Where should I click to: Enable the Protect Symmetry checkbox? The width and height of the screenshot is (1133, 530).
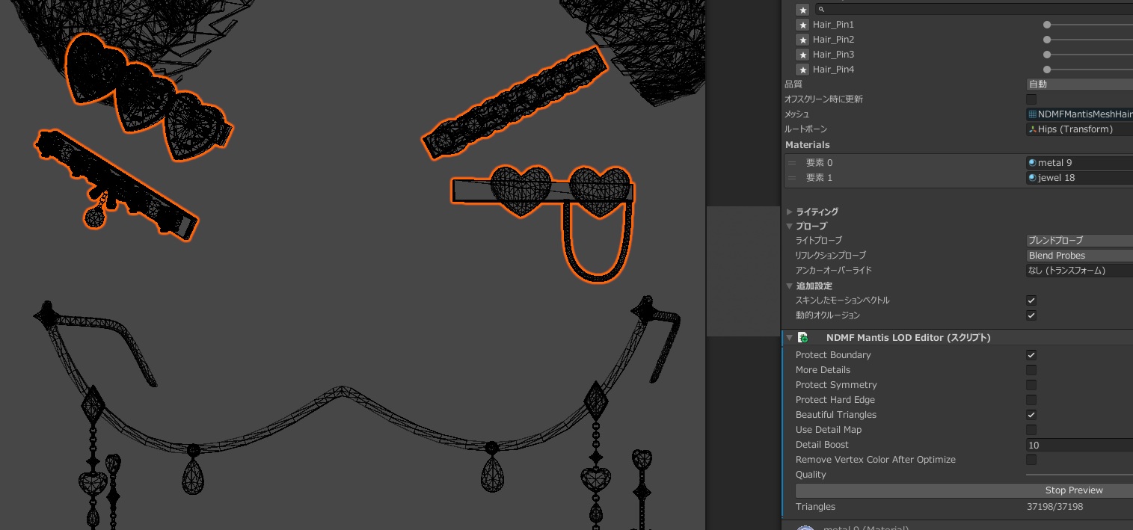tap(1031, 385)
